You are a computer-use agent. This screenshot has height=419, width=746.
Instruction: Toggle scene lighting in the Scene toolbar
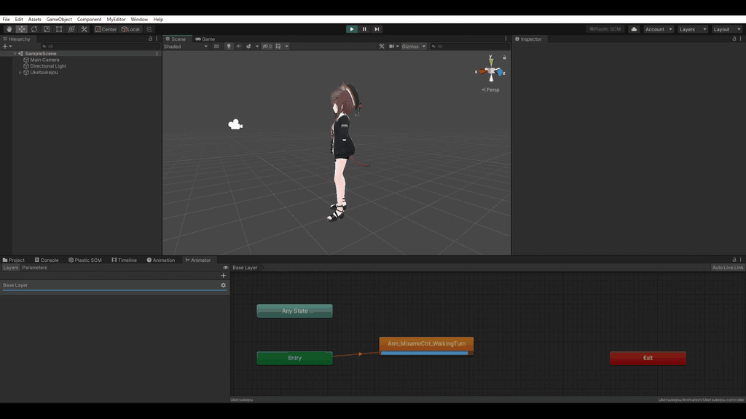point(227,45)
